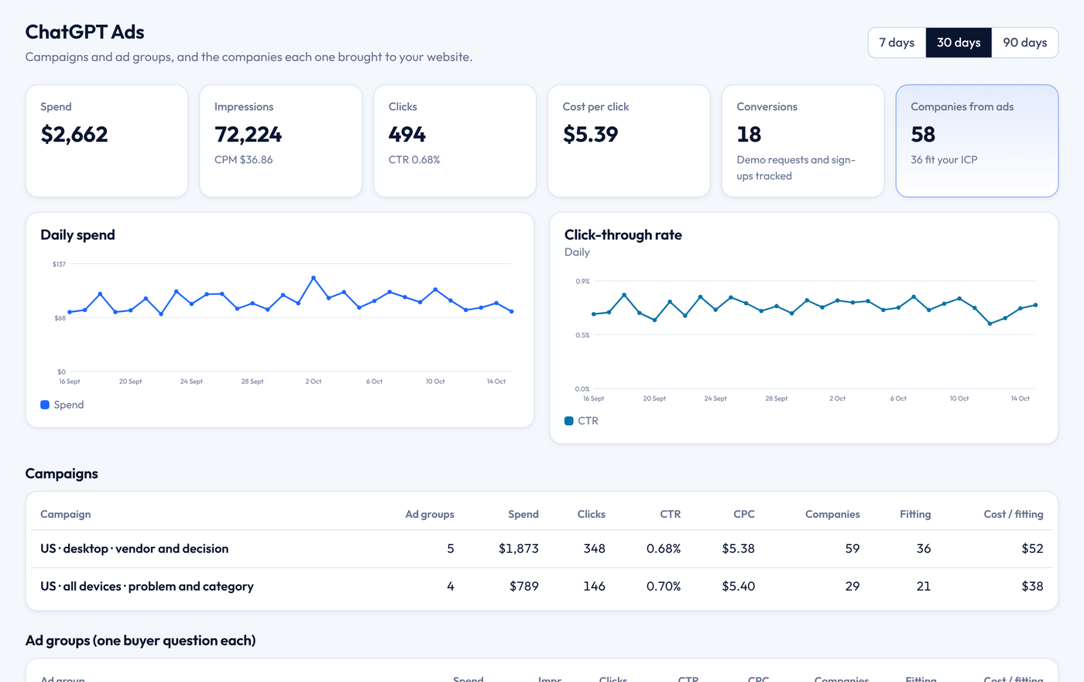The width and height of the screenshot is (1084, 682).
Task: Click the Clicks 494 card
Action: coord(455,141)
